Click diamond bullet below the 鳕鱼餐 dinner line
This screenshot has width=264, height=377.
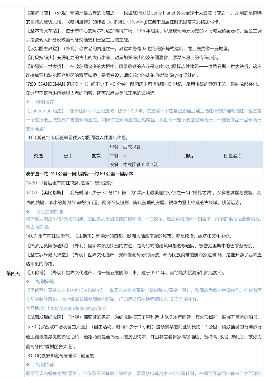click(28, 365)
